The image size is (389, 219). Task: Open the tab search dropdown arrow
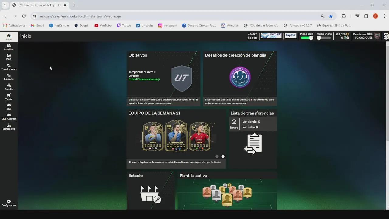click(x=5, y=5)
